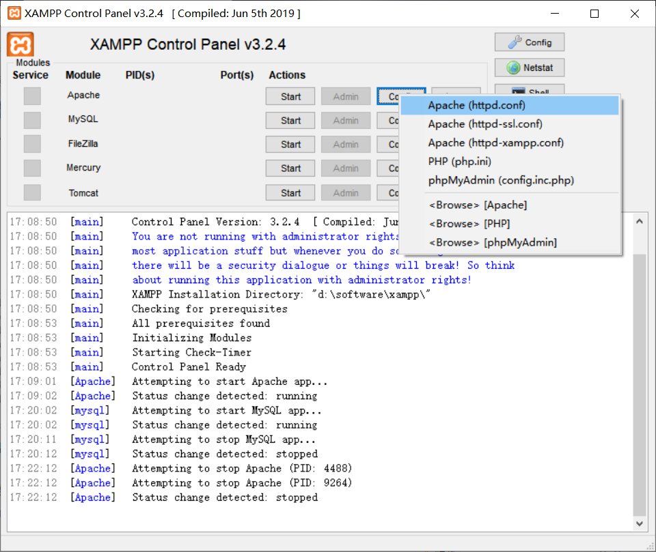Screen dimensions: 656x552
Task: Click log line 'Control Panel Ready'
Action: pyautogui.click(x=189, y=367)
